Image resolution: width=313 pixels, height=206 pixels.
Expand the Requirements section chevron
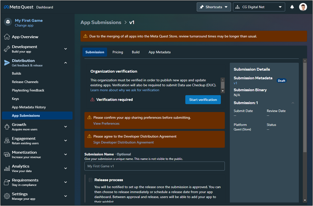coord(65,182)
